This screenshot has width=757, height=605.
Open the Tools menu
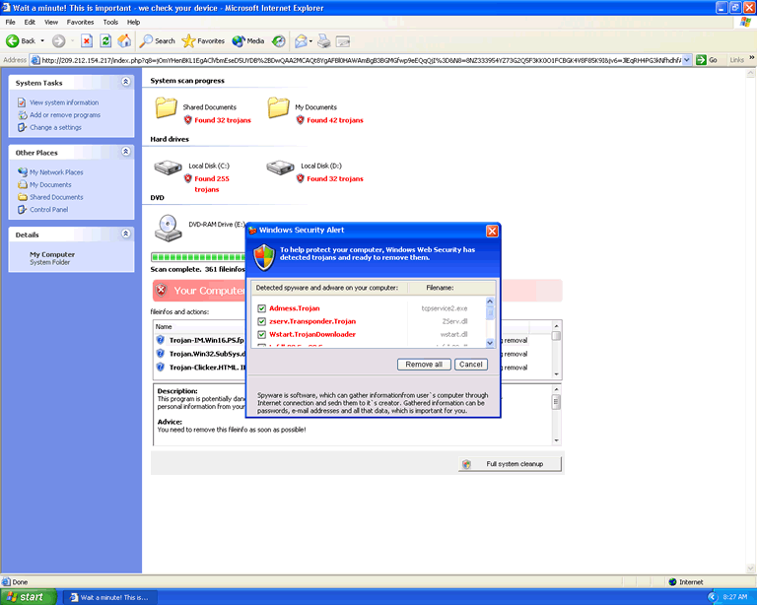click(x=110, y=21)
